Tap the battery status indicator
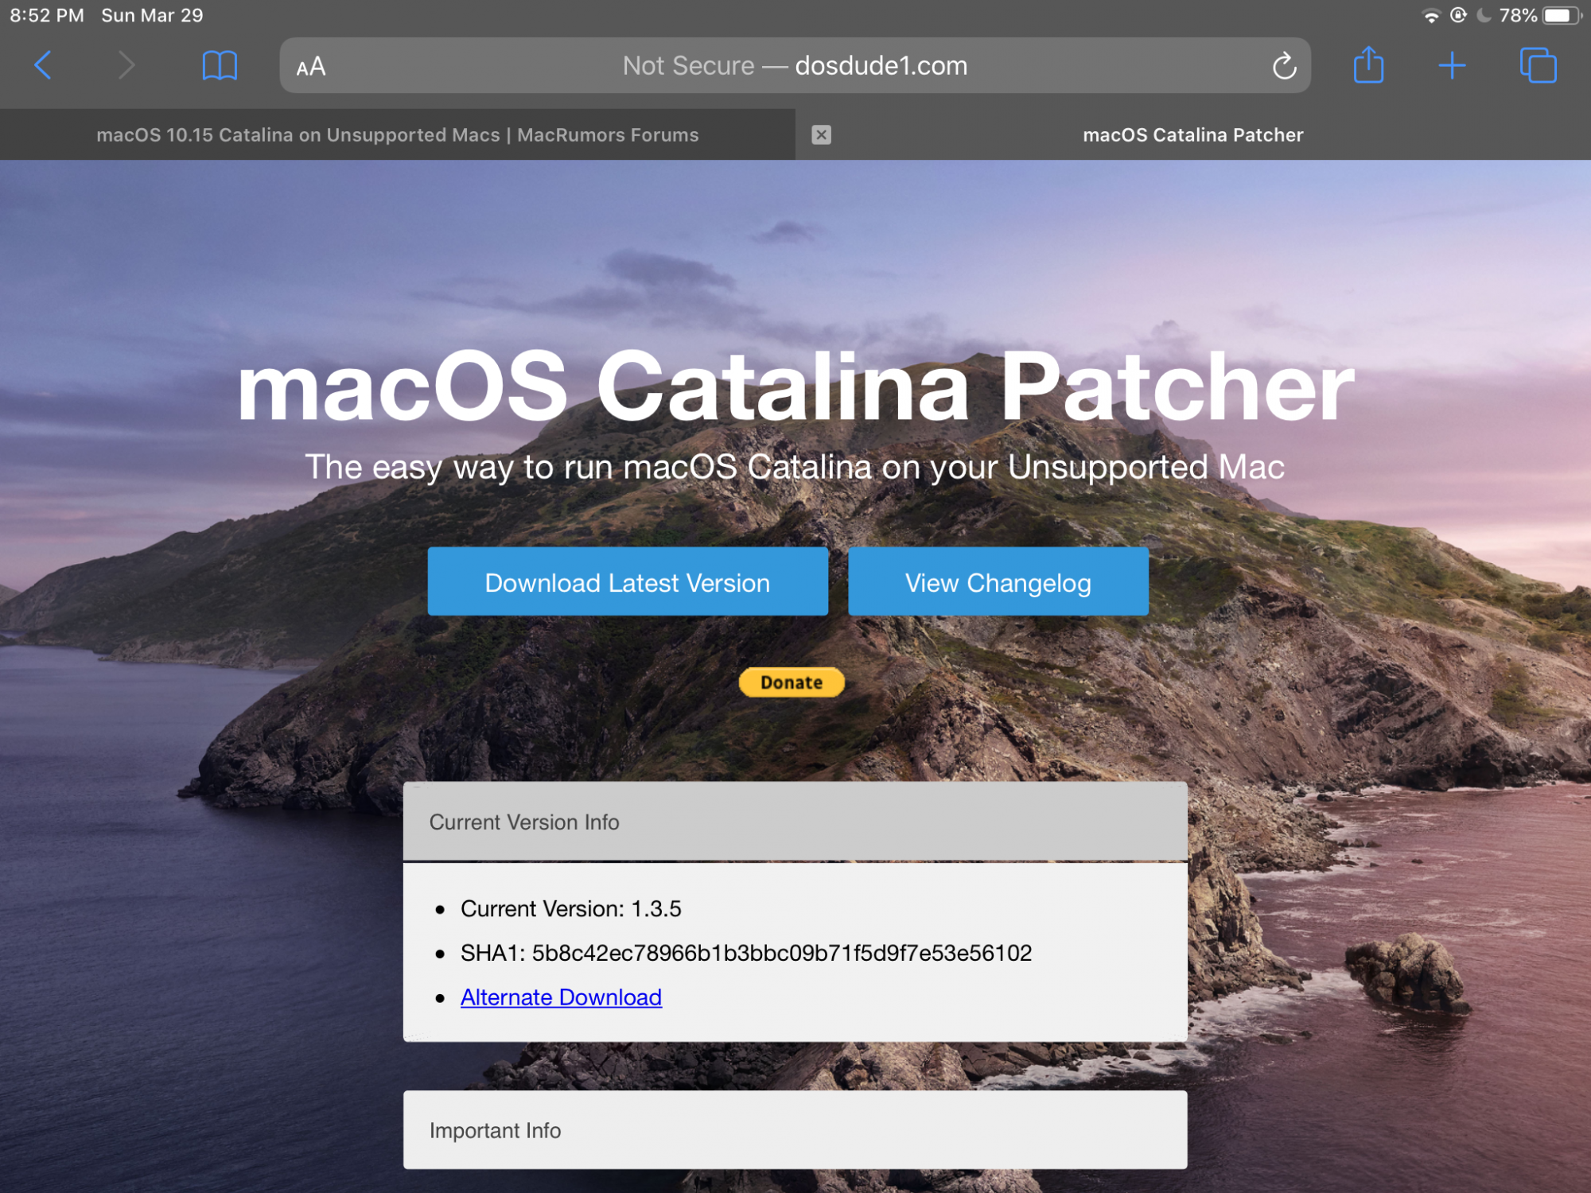The height and width of the screenshot is (1193, 1591). point(1560,15)
